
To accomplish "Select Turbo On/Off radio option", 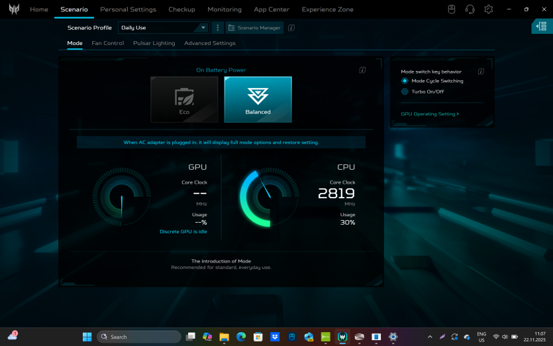I will (405, 91).
